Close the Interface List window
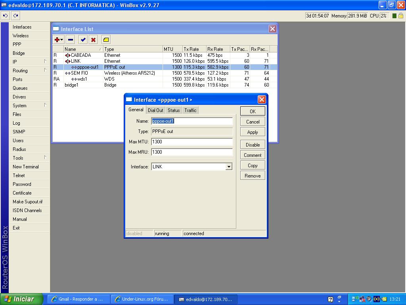 point(272,29)
